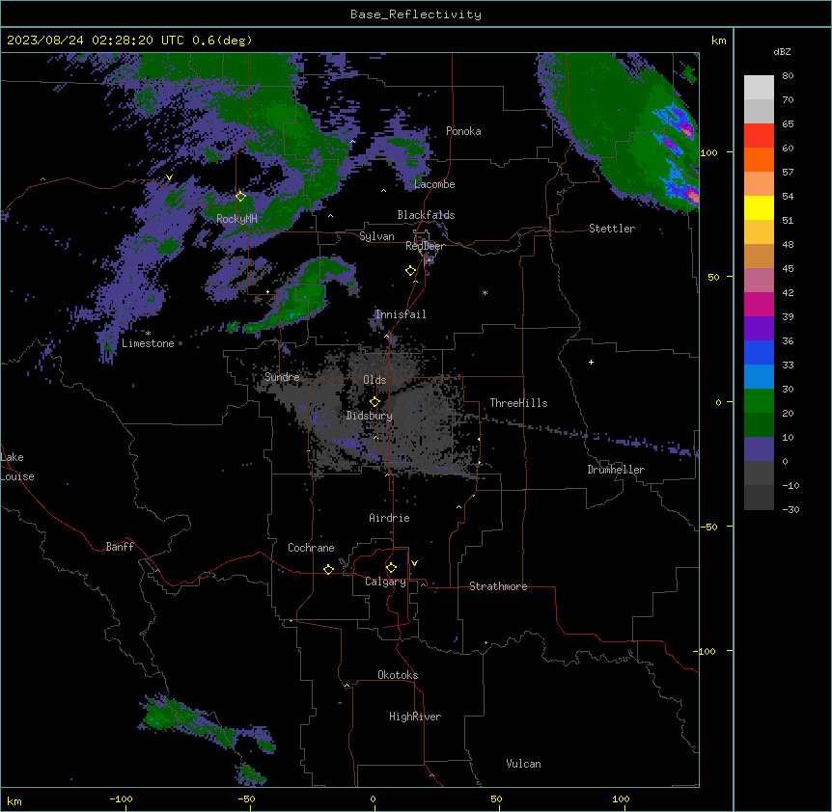Click the 45 value on dBZ legend
Image resolution: width=832 pixels, height=812 pixels.
point(788,269)
